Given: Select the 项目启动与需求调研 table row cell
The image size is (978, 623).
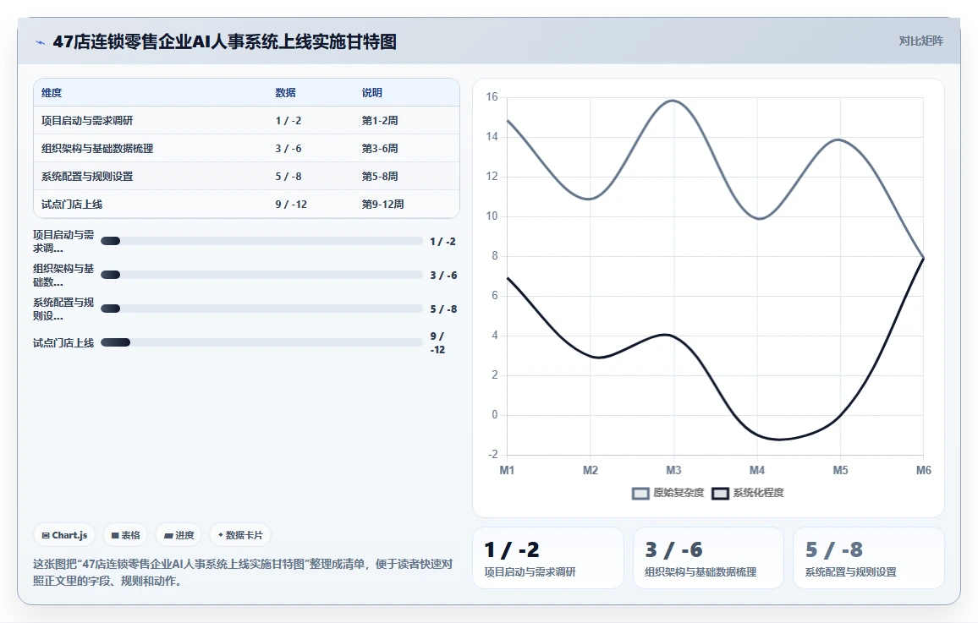Looking at the screenshot, I should click(x=87, y=121).
